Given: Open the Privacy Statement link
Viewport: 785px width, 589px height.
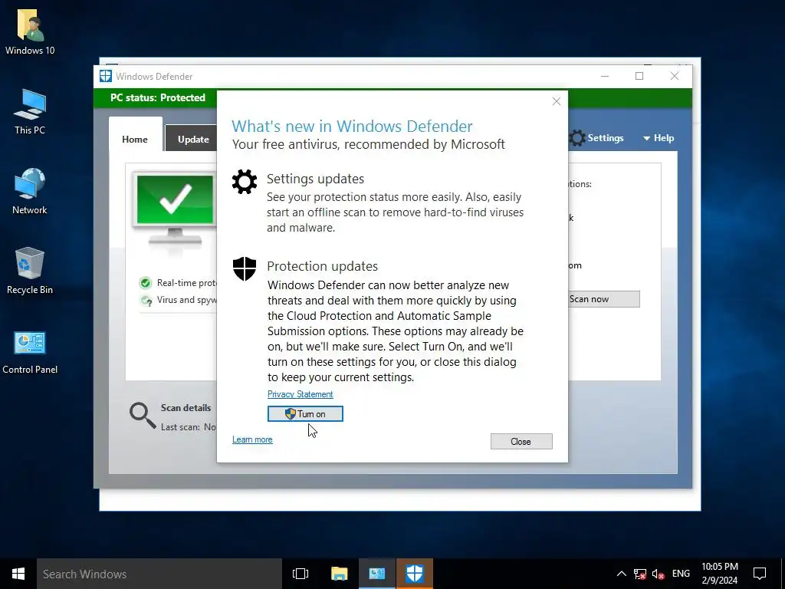Looking at the screenshot, I should 300,394.
